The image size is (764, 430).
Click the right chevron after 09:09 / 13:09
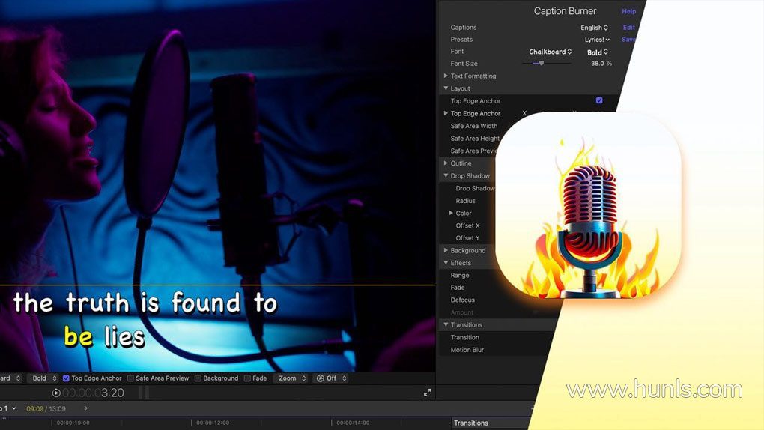click(x=85, y=408)
